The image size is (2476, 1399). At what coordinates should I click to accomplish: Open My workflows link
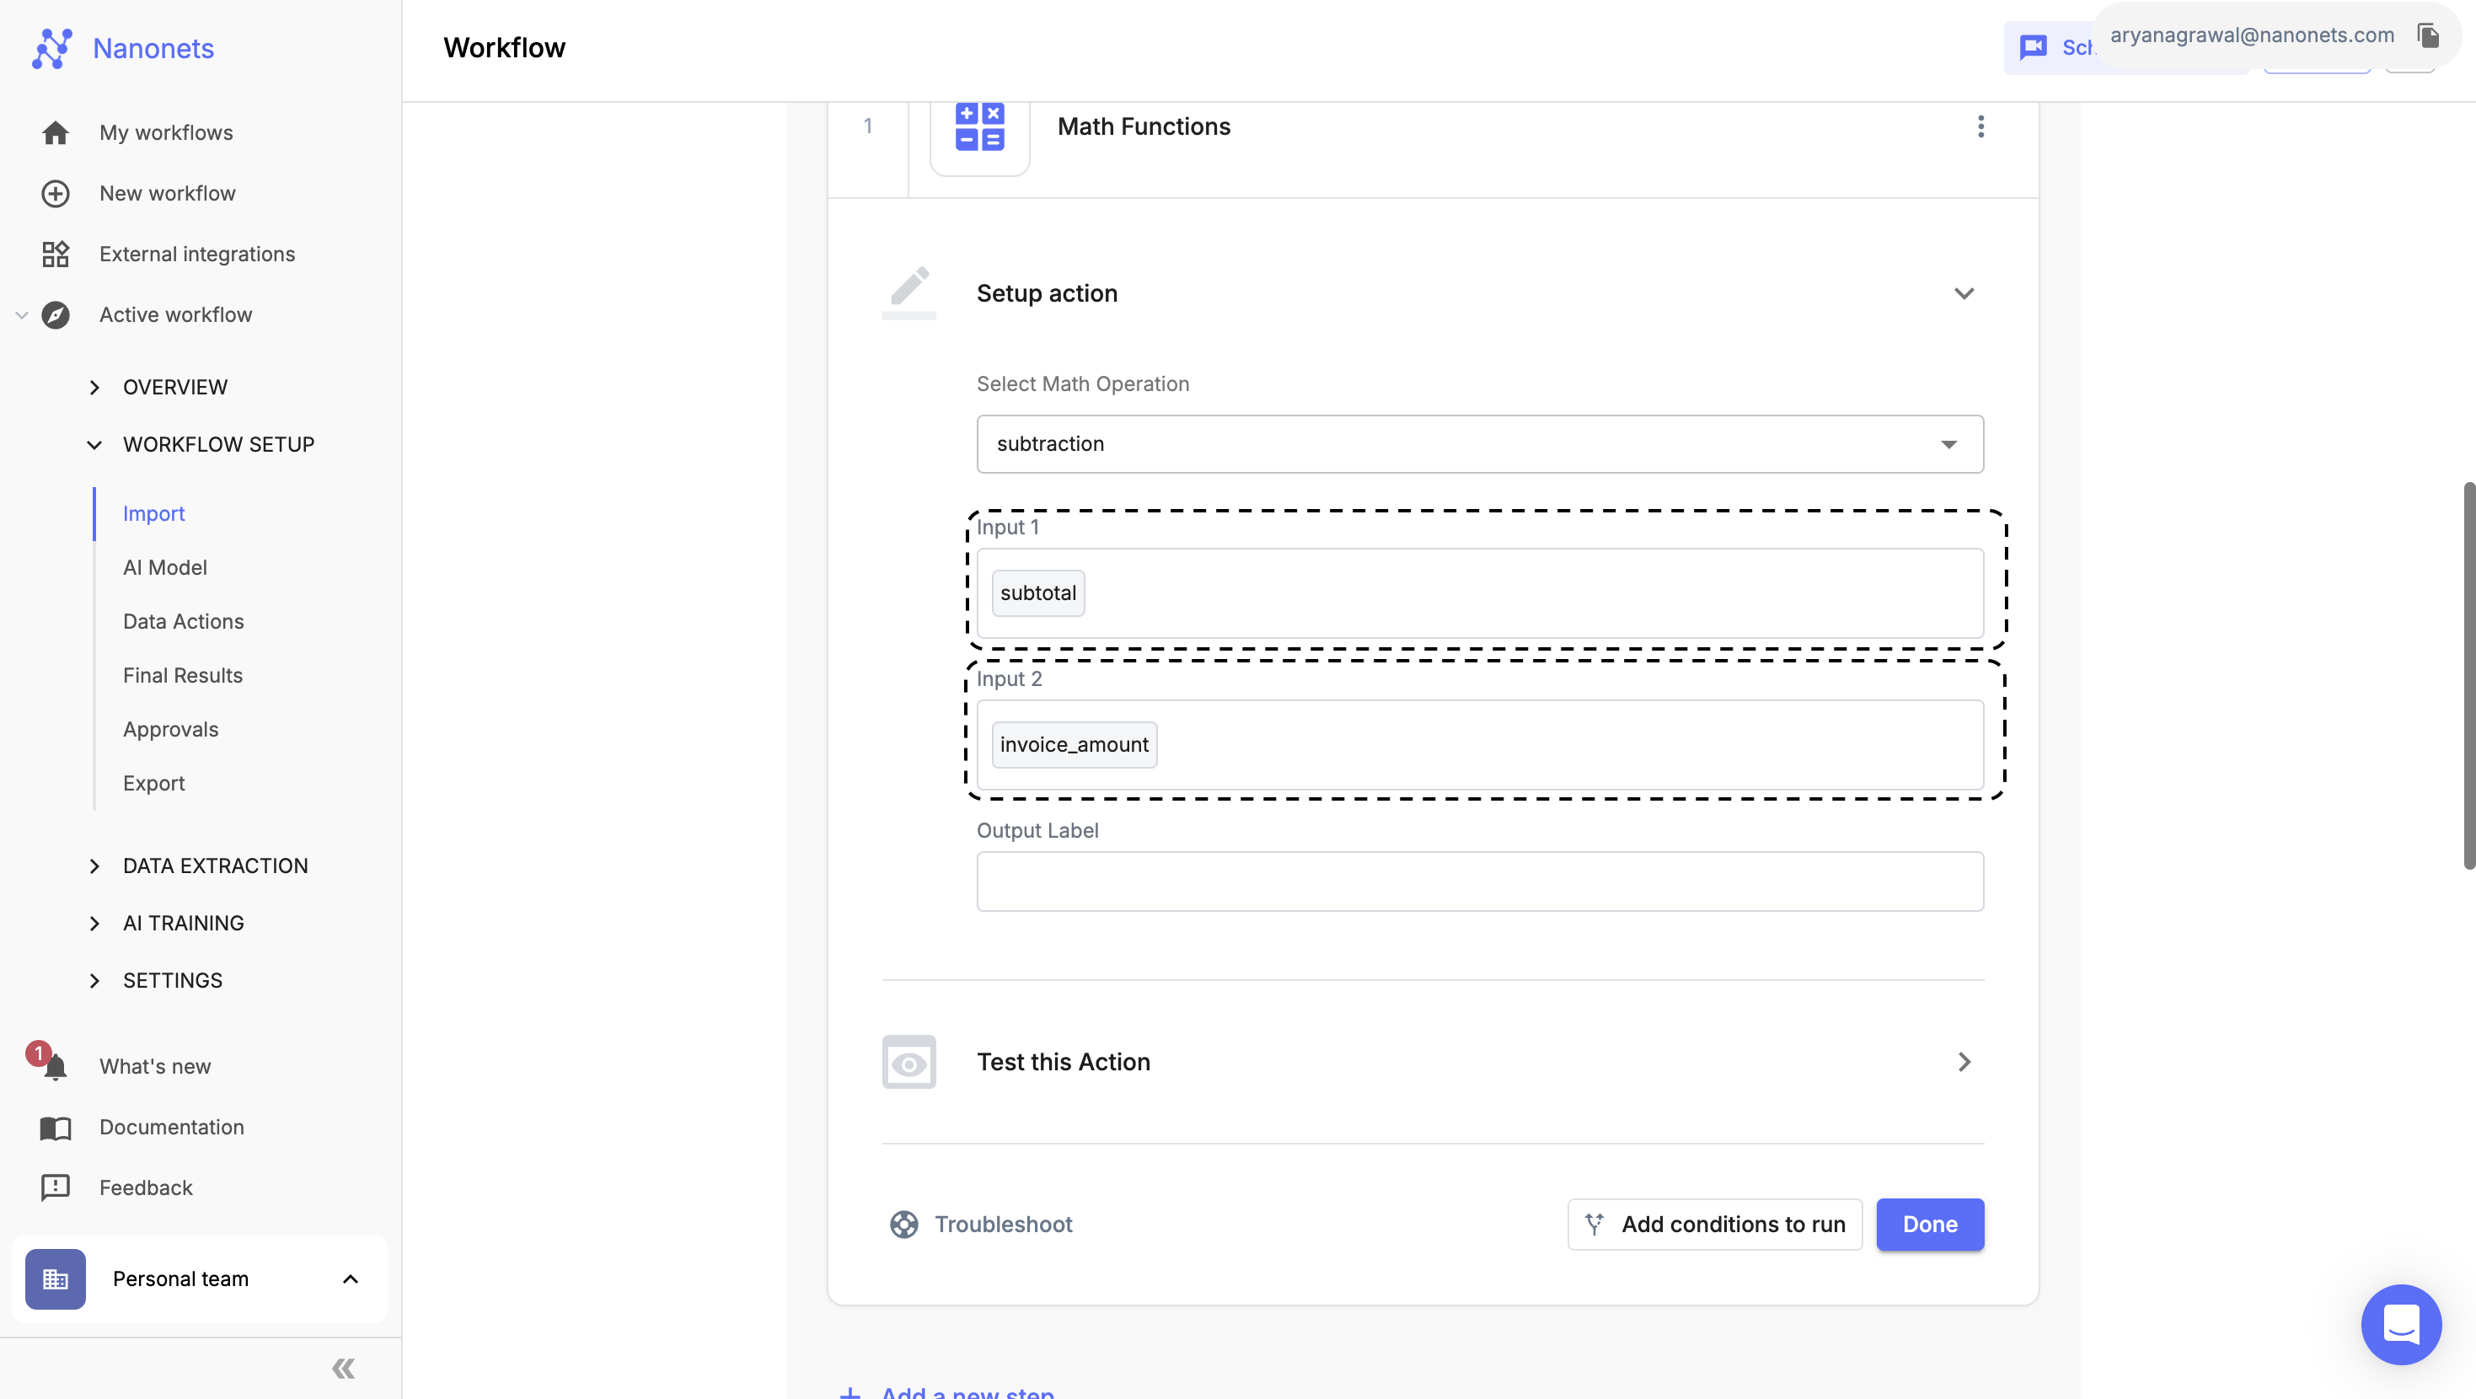(x=166, y=132)
